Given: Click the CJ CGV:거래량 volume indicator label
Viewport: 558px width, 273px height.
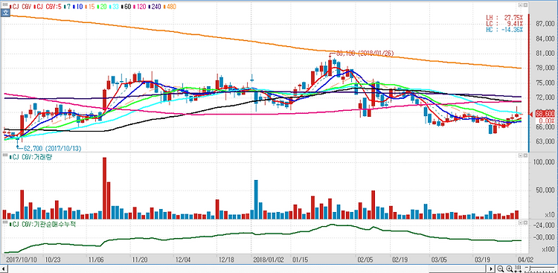Looking at the screenshot, I should (32, 157).
